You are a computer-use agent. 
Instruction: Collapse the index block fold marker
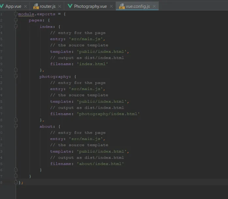pyautogui.click(x=16, y=26)
